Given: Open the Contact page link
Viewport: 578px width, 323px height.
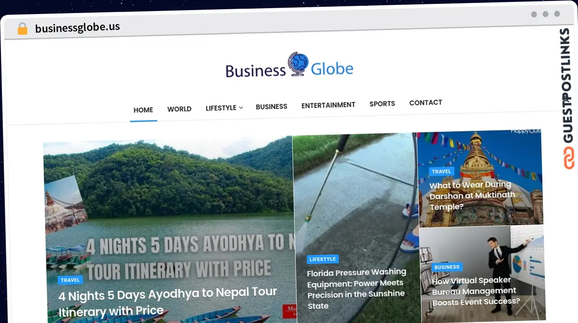Looking at the screenshot, I should [x=425, y=103].
